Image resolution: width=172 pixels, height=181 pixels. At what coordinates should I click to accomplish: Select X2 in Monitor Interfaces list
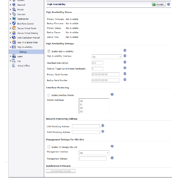pyautogui.click(x=94, y=108)
